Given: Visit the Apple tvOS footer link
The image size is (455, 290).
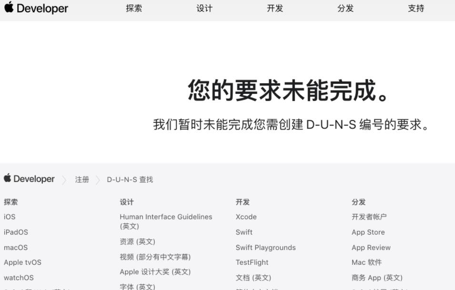Looking at the screenshot, I should 23,262.
